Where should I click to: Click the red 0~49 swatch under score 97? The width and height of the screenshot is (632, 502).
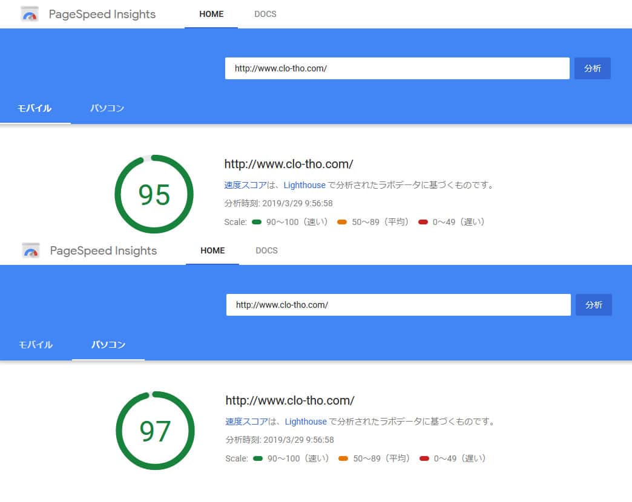click(x=424, y=458)
